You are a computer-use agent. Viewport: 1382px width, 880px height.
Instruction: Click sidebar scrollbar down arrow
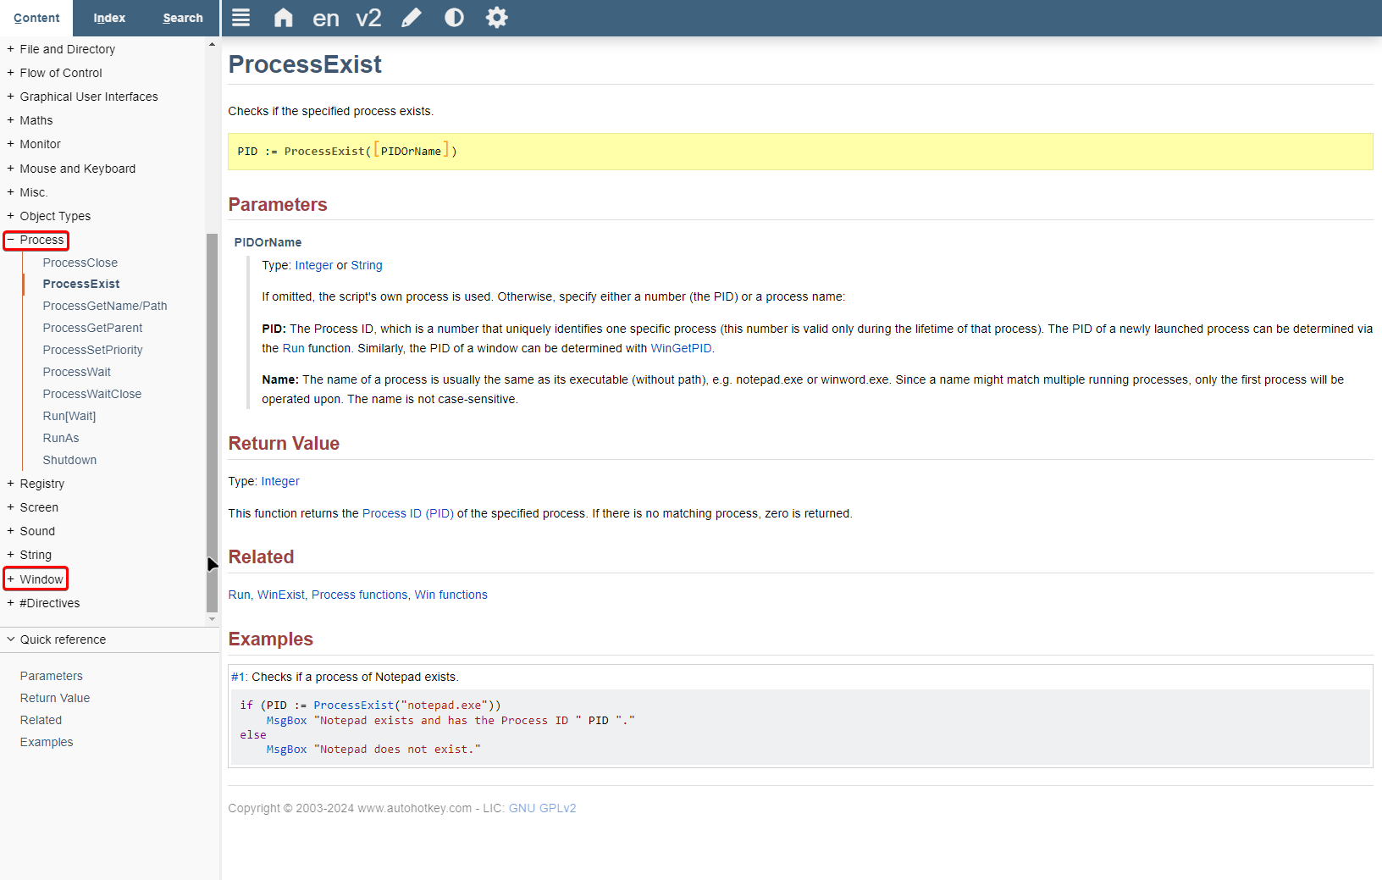coord(212,619)
